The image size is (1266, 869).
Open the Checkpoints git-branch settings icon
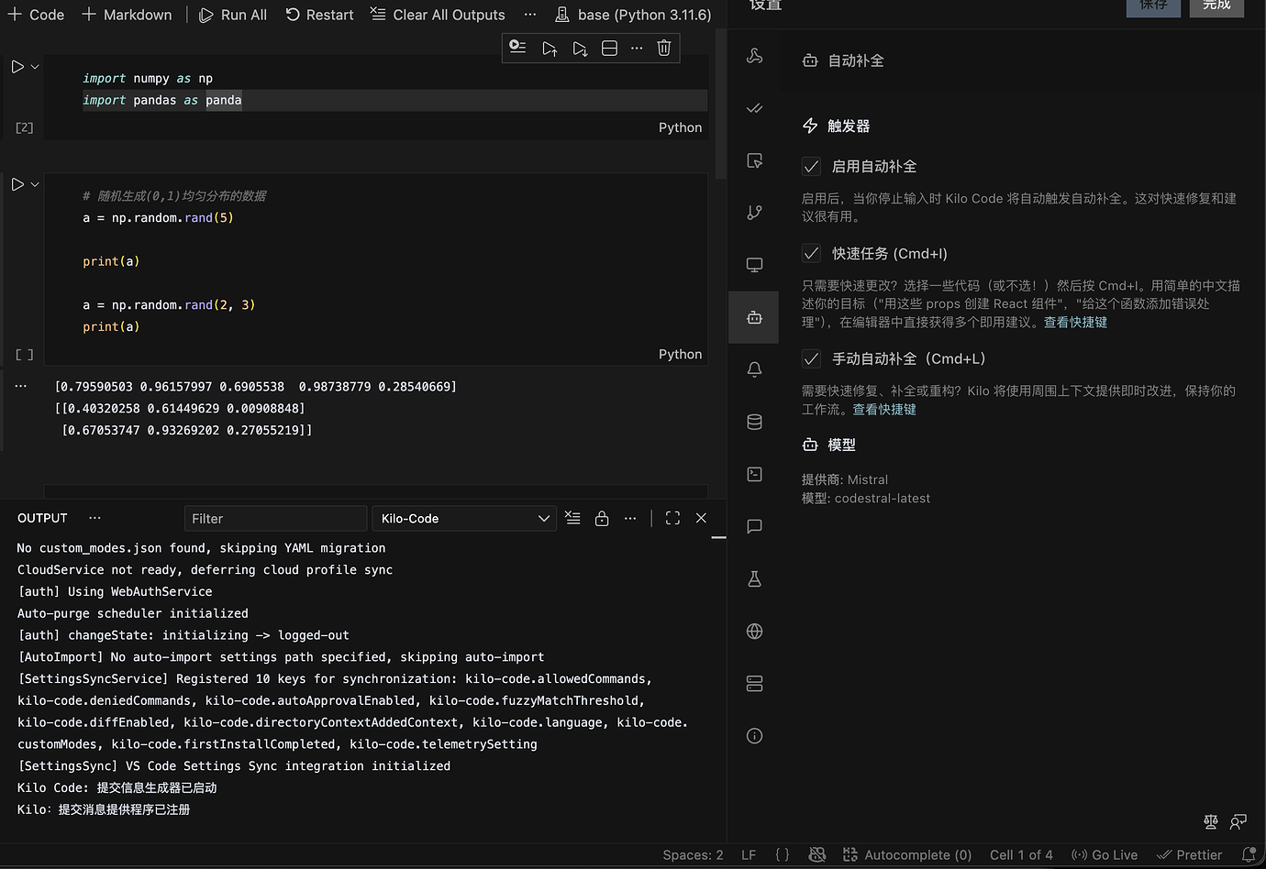(x=755, y=213)
